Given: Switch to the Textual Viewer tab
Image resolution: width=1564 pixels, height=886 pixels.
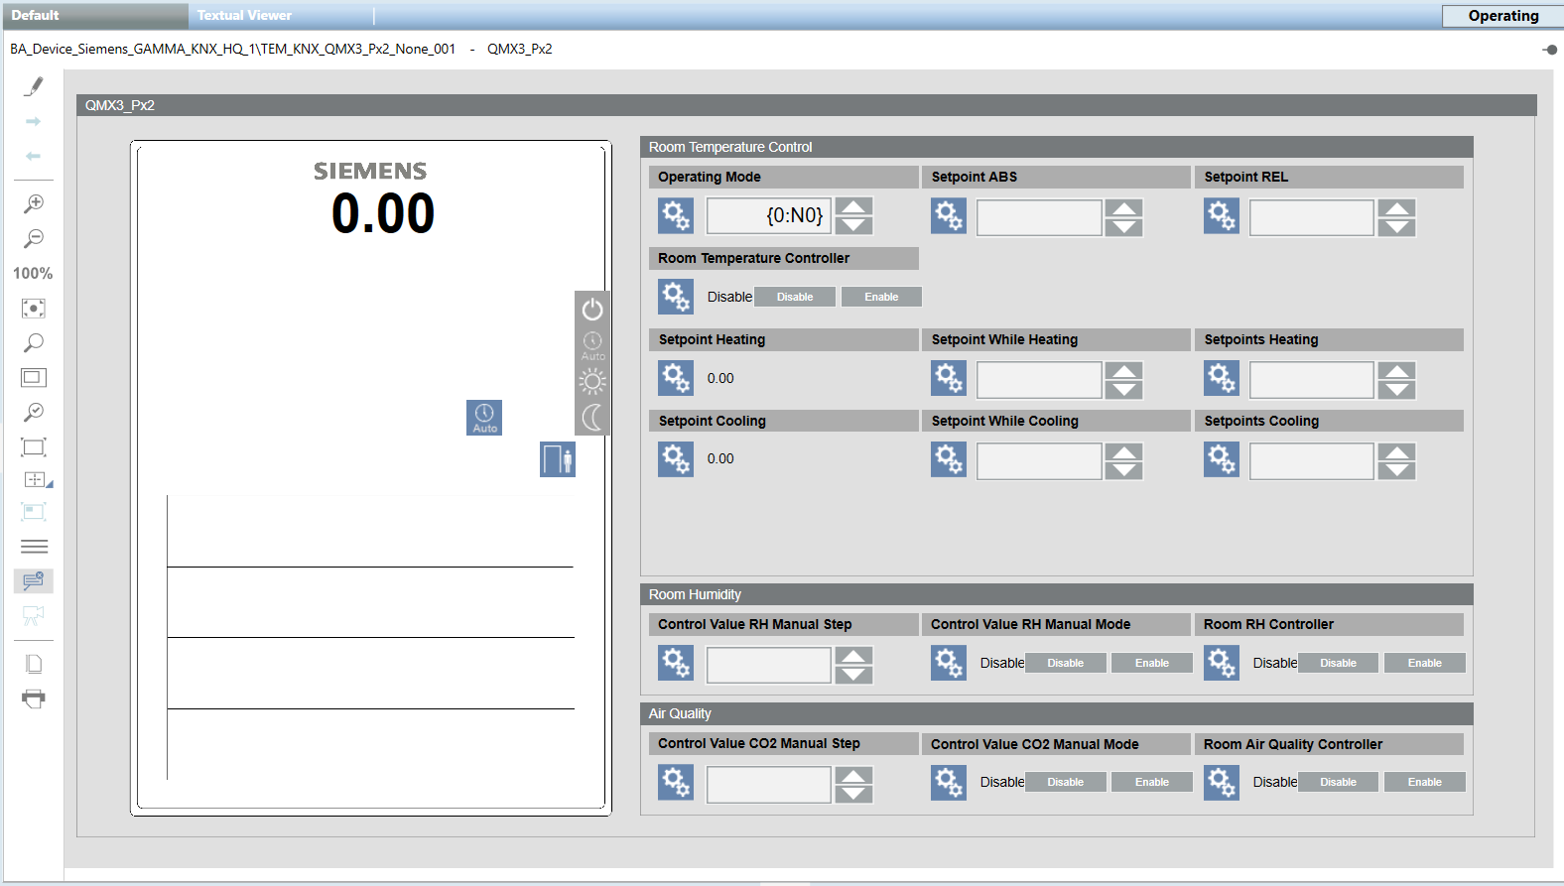Looking at the screenshot, I should [x=244, y=15].
